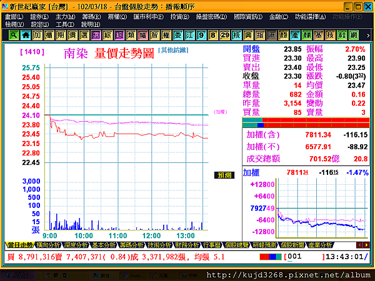Click the 其他紡織 category link
375x281 pixels.
coord(173,50)
